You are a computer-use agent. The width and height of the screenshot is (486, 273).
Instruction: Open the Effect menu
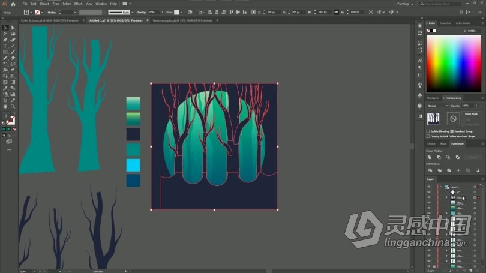tap(78, 4)
